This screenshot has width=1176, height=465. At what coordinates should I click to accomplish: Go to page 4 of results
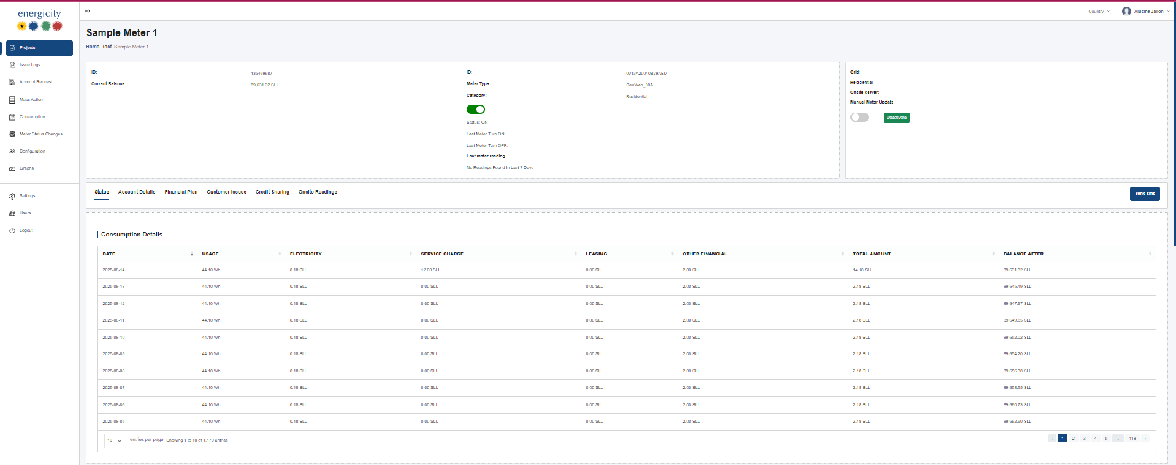pyautogui.click(x=1096, y=439)
